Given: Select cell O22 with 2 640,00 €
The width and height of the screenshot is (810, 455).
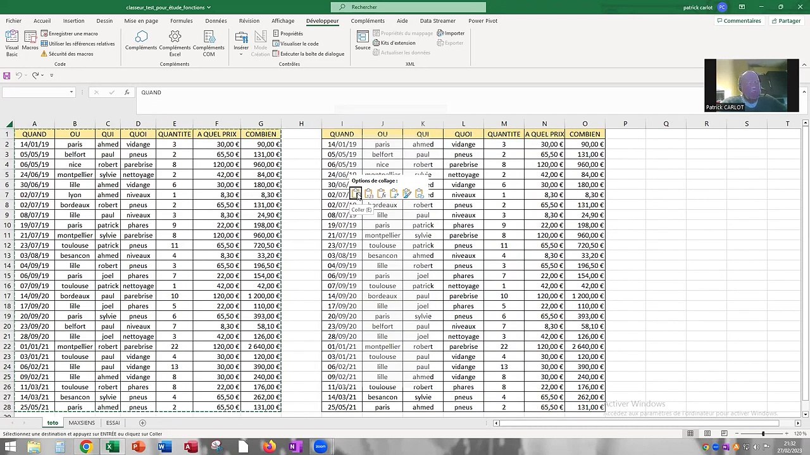Looking at the screenshot, I should coord(585,346).
